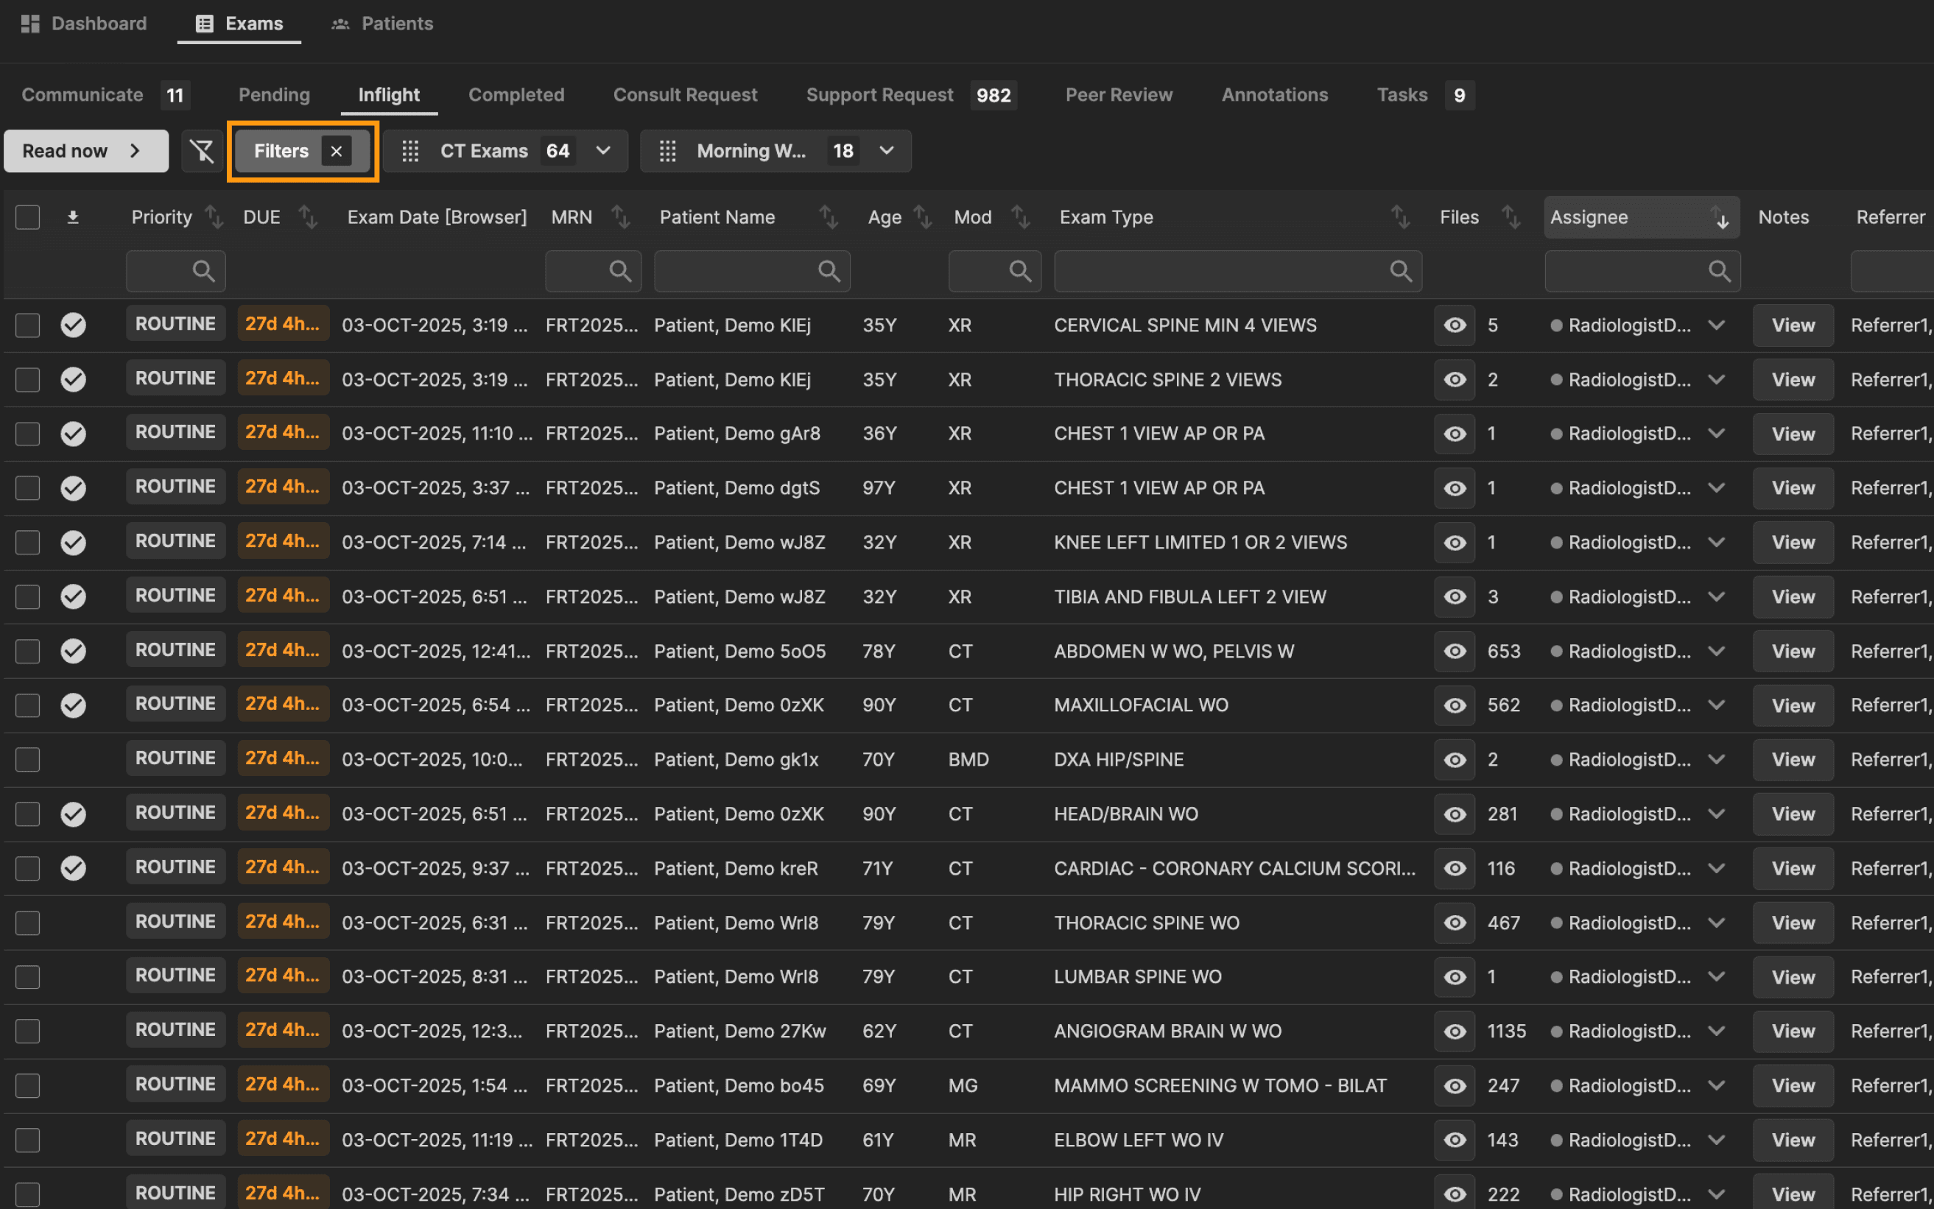Click checkmark status icon for MAXILLOFACIAL WO row
Viewport: 1934px width, 1209px height.
click(x=73, y=705)
